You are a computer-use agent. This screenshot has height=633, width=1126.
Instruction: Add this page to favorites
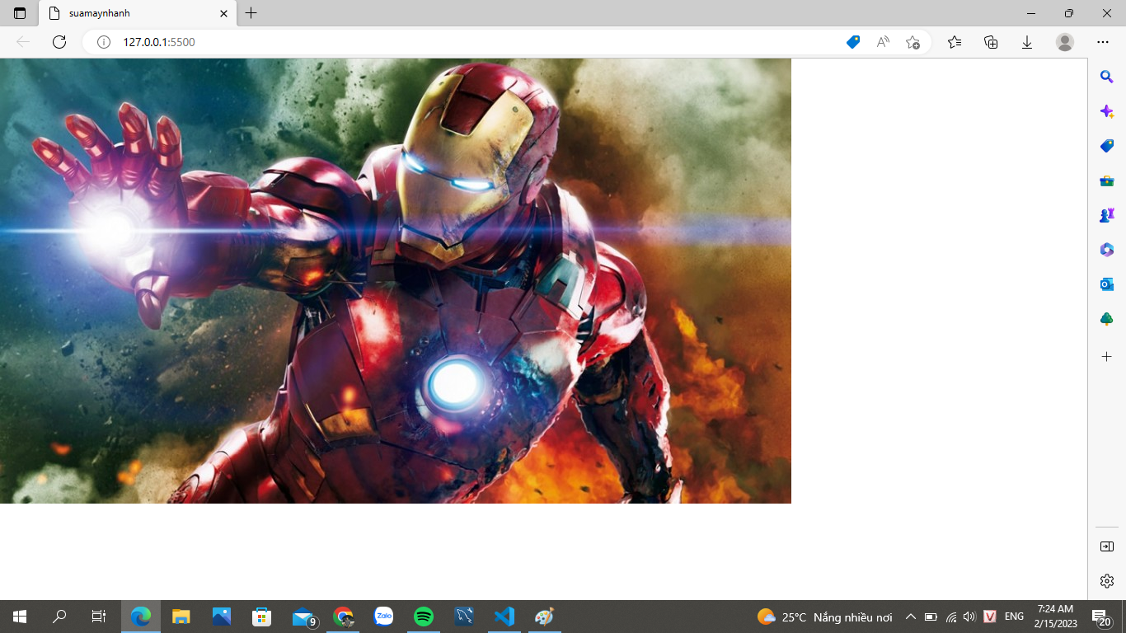pyautogui.click(x=913, y=42)
